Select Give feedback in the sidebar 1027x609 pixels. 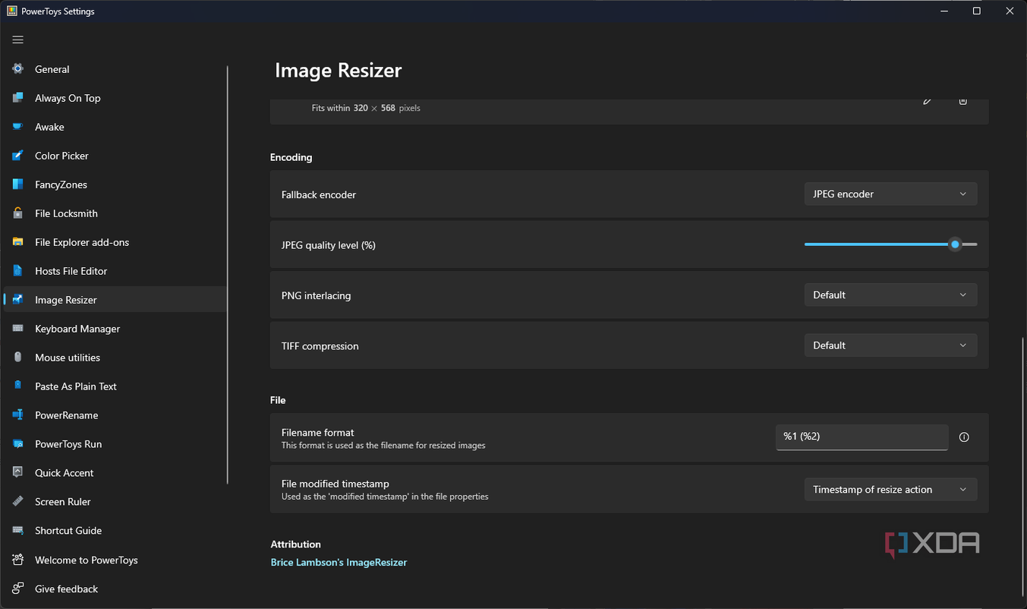click(115, 589)
